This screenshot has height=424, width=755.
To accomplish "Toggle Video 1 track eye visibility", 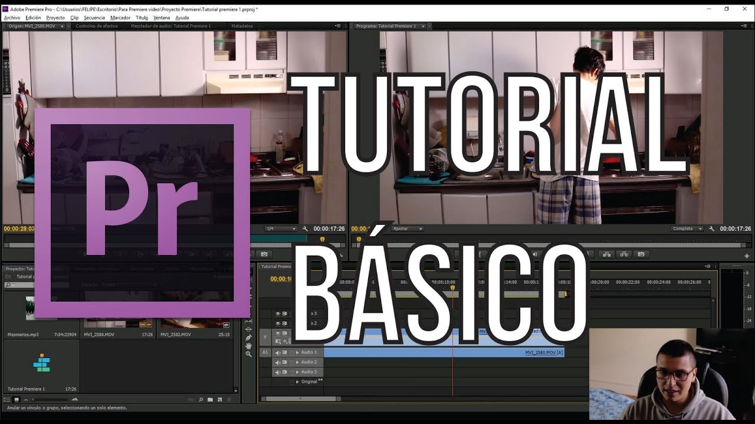I will 278,333.
